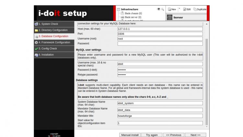Open the dropdown arrow next to New

coord(179,9)
